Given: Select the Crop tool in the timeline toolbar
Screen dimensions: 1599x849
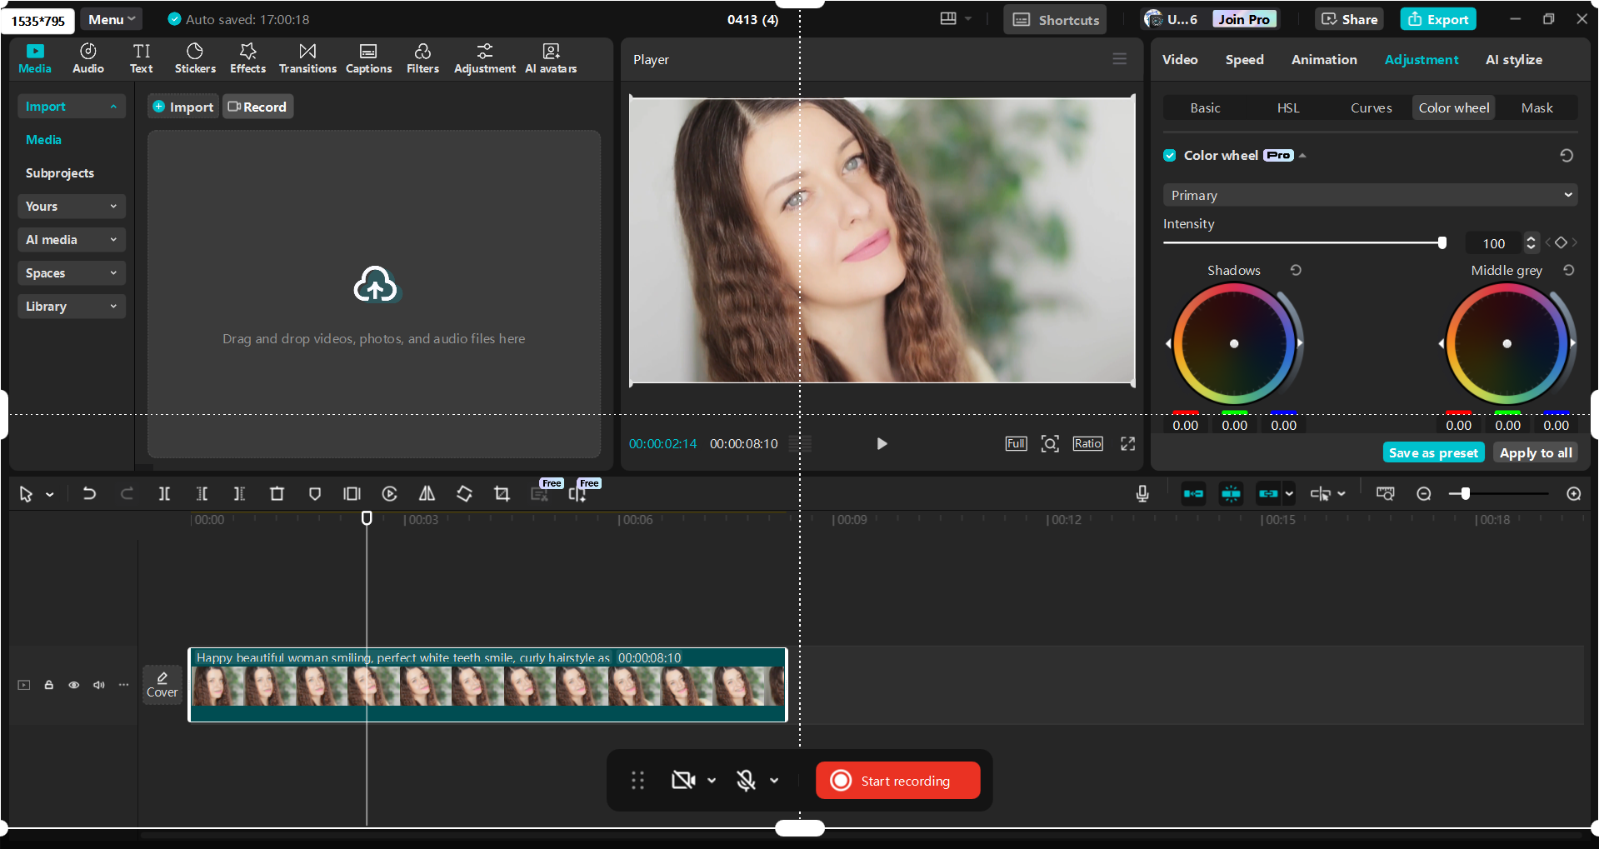Looking at the screenshot, I should click(x=502, y=493).
